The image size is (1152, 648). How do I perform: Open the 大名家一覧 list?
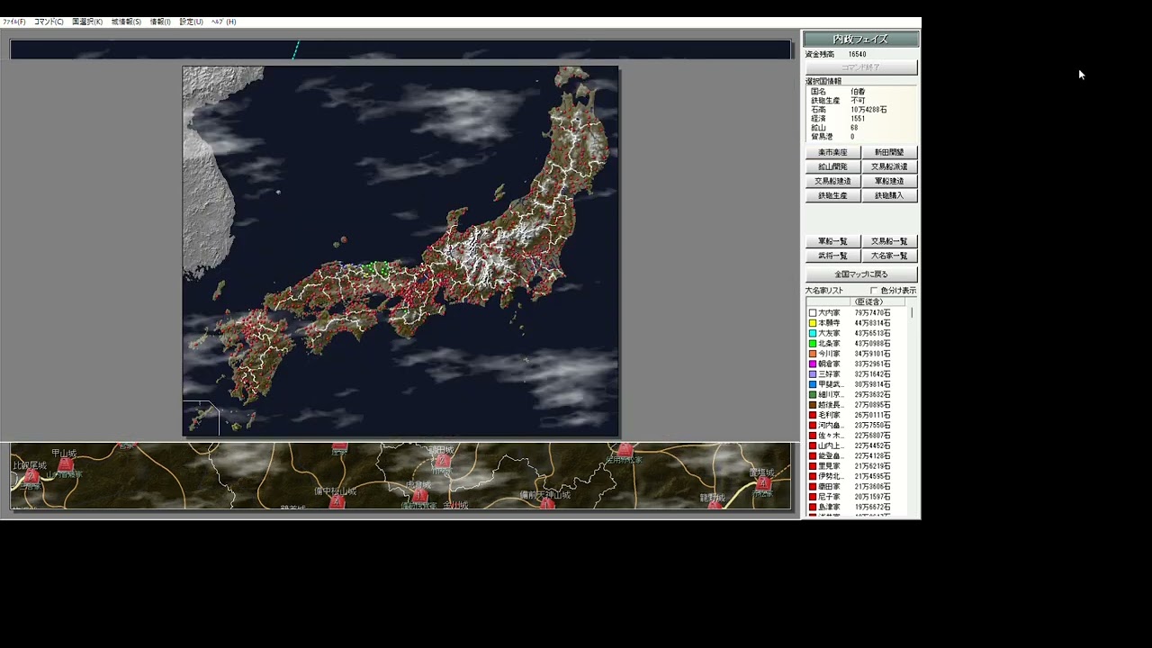click(889, 256)
